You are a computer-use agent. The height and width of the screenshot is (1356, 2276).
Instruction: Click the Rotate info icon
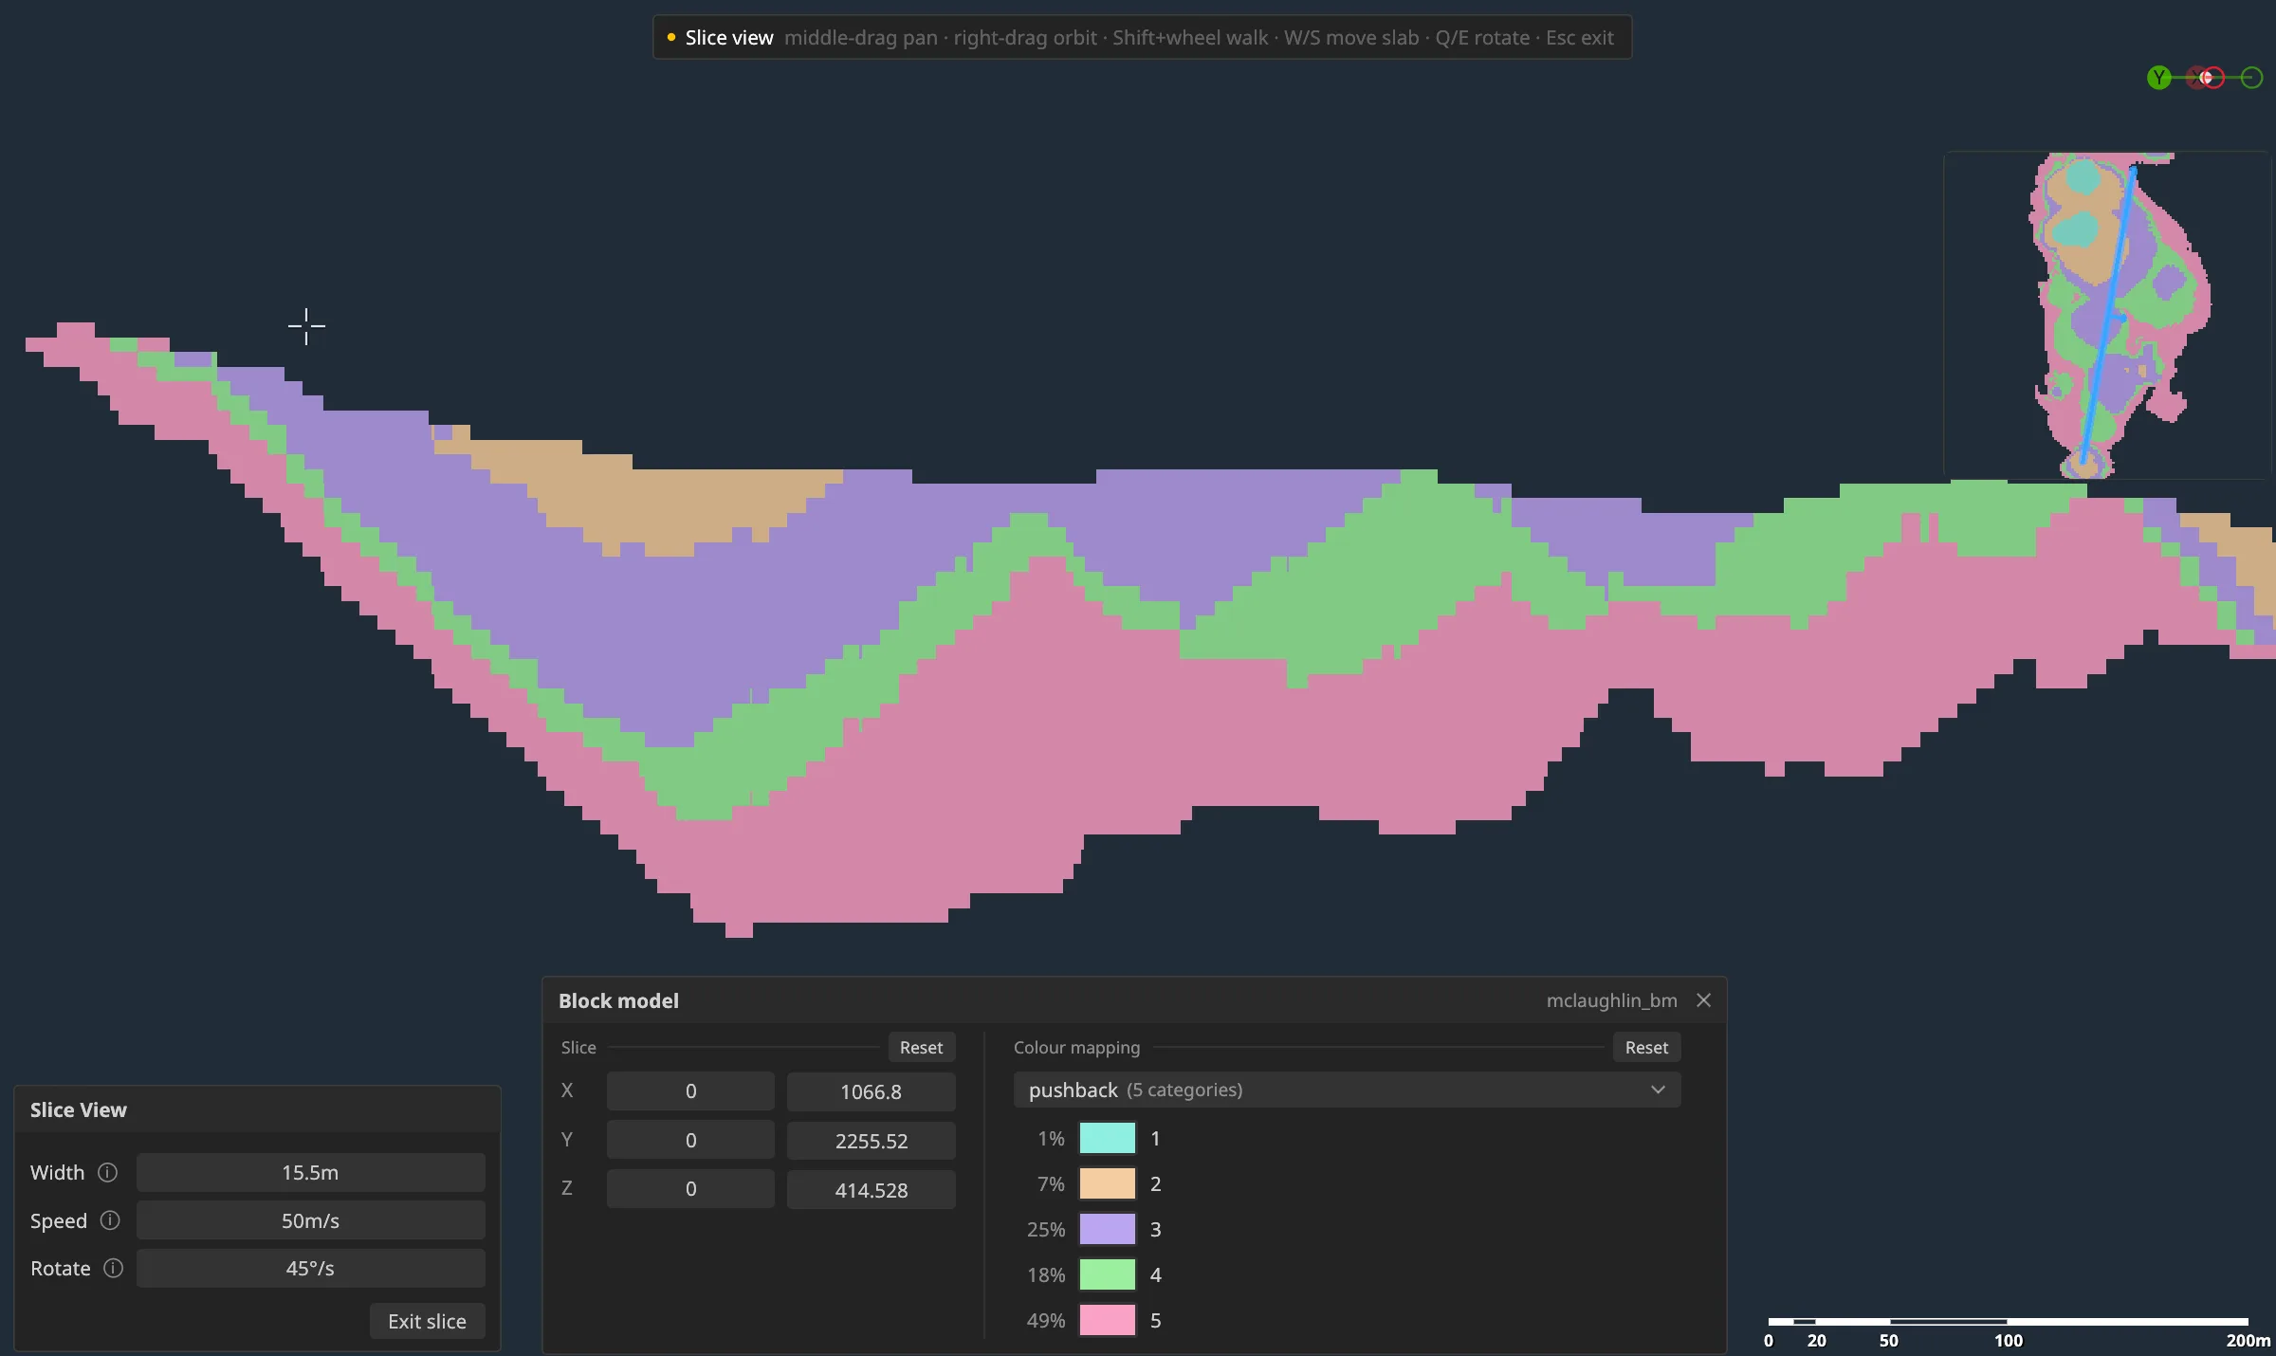tap(113, 1269)
